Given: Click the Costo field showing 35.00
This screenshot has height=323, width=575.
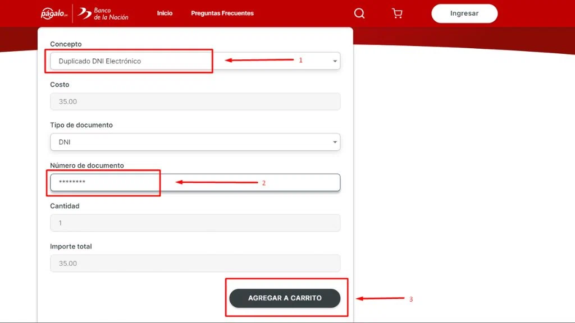Looking at the screenshot, I should 195,101.
